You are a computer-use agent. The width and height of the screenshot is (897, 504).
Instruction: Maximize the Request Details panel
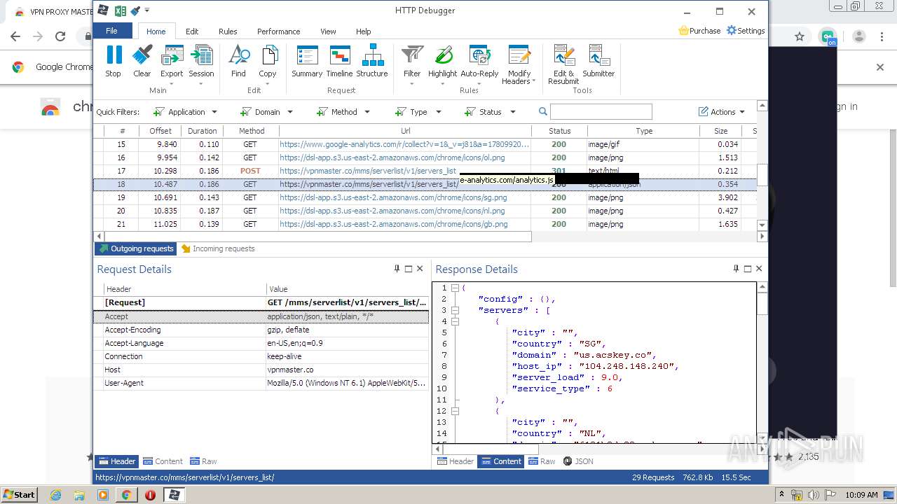(409, 269)
